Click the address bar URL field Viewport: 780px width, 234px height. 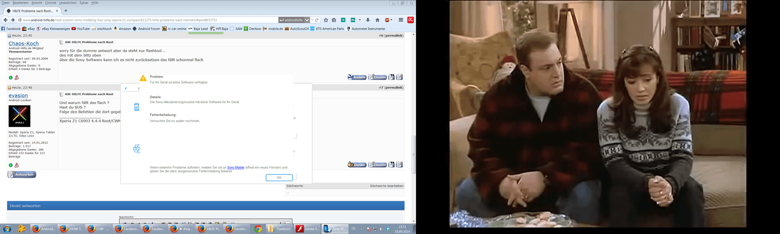tap(148, 20)
